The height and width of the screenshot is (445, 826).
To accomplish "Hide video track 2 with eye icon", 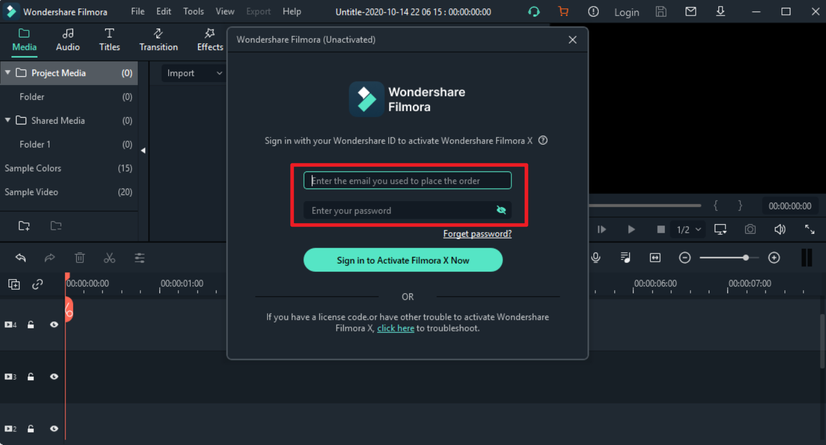I will click(x=54, y=428).
